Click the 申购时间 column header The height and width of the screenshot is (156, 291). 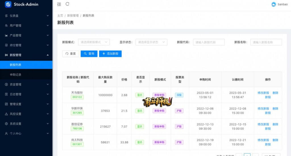click(x=205, y=79)
